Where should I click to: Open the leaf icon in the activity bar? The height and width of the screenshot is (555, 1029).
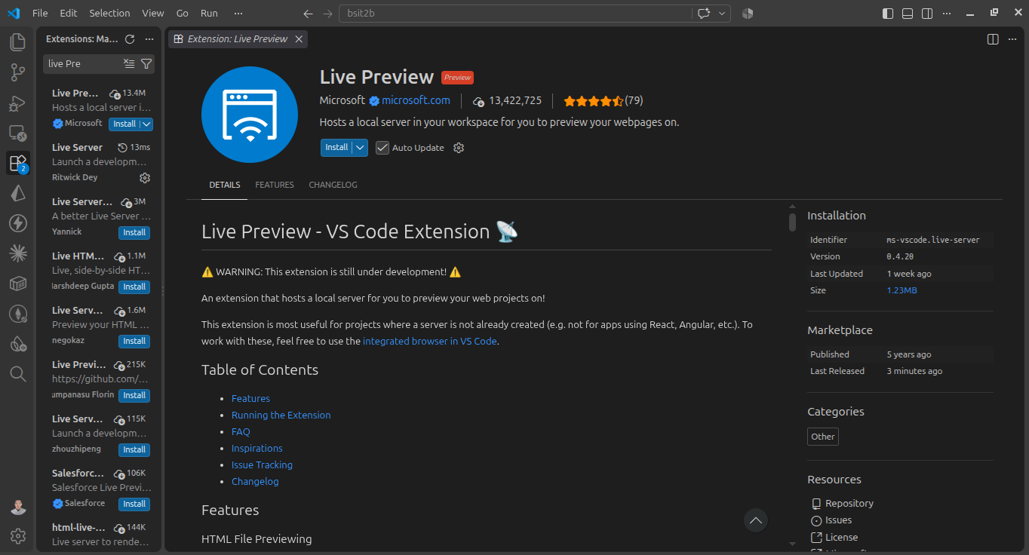18,344
